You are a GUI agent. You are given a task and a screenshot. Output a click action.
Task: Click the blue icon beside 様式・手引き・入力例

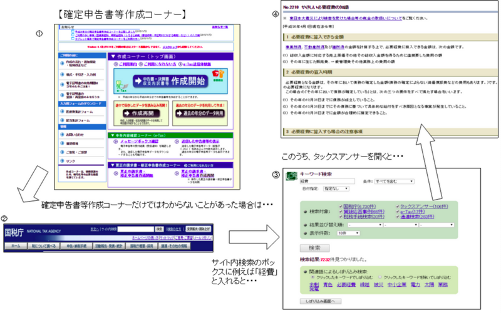click(x=62, y=74)
